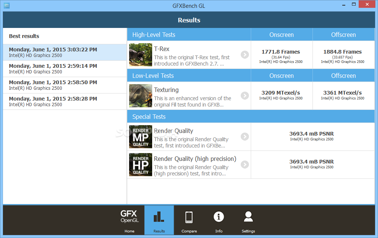Click the Onscreen header in High-Level Tests

282,35
